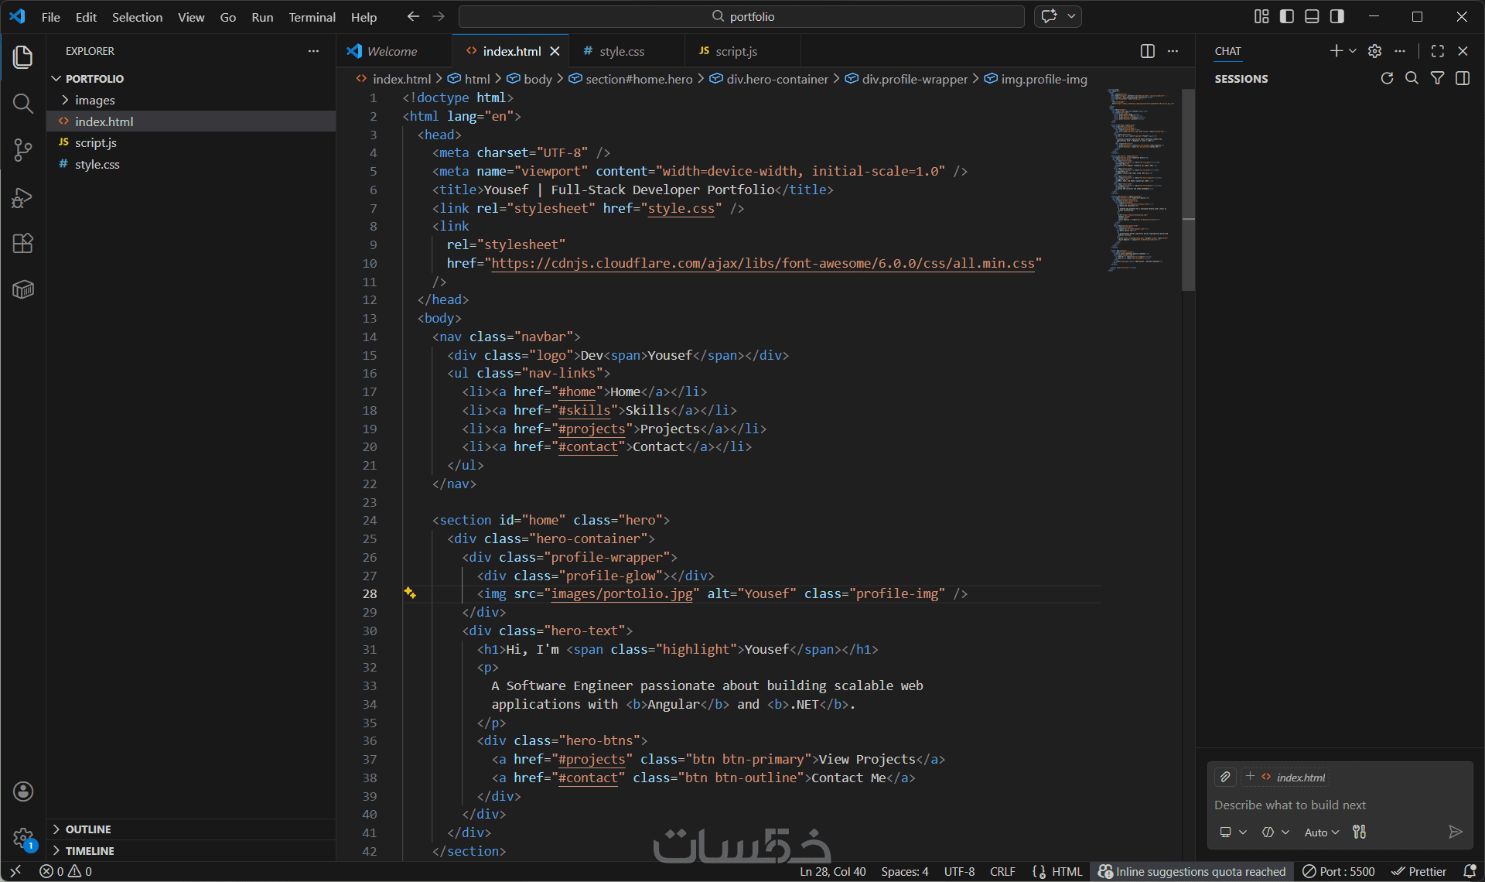The width and height of the screenshot is (1485, 882).
Task: Toggle the secondary side bar layout button
Action: point(1336,16)
